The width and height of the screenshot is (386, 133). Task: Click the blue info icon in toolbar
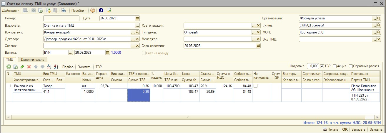pos(101,10)
